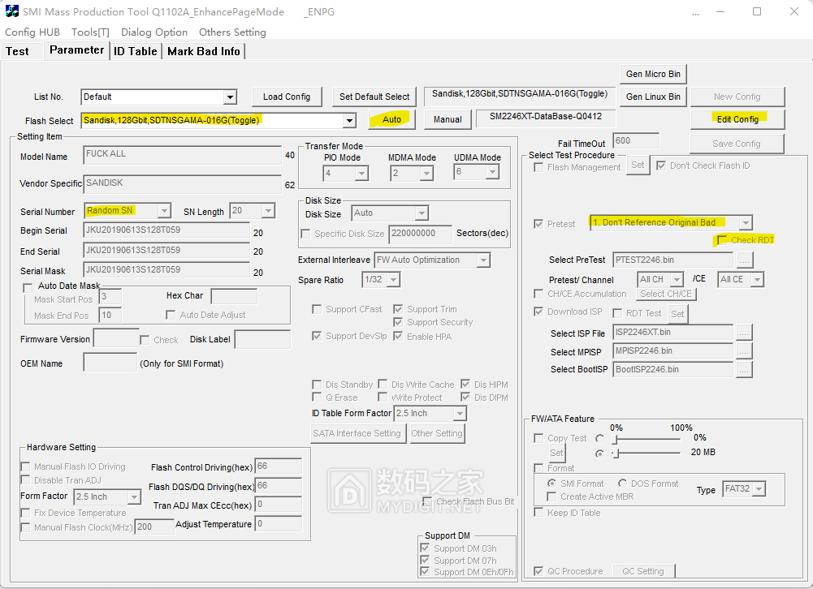Open the MDMA Mode dropdown

click(426, 173)
